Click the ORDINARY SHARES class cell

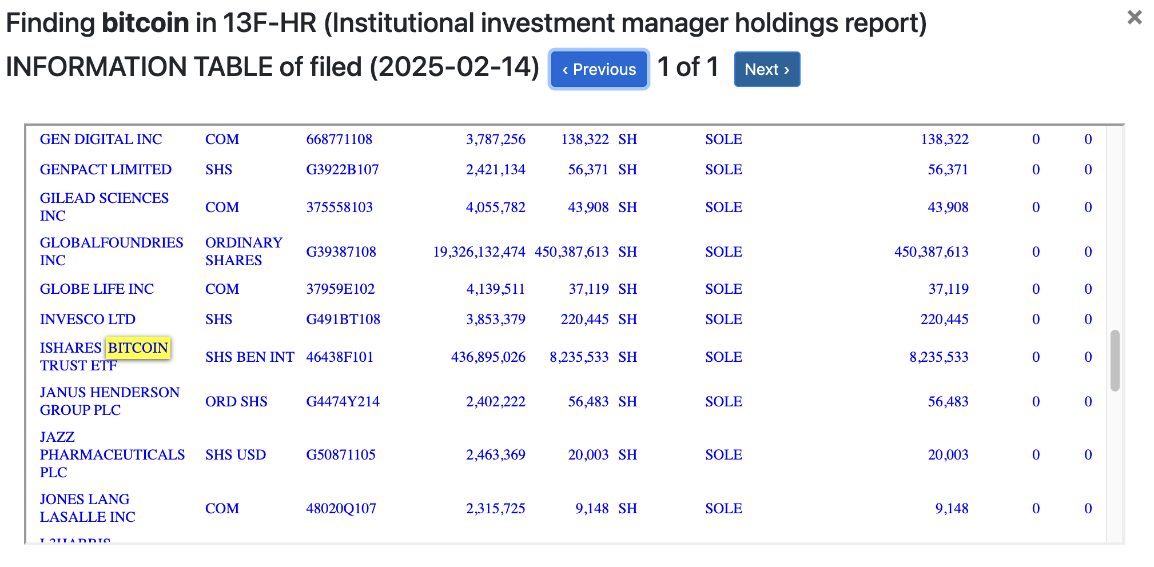pyautogui.click(x=244, y=251)
